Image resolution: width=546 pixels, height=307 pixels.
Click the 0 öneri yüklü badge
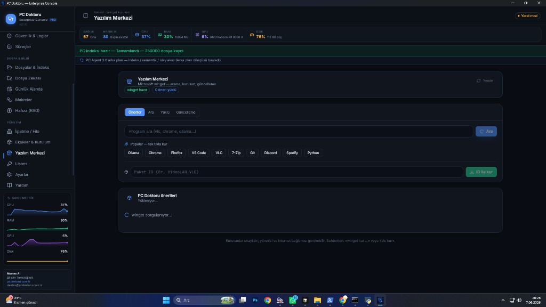tap(165, 90)
